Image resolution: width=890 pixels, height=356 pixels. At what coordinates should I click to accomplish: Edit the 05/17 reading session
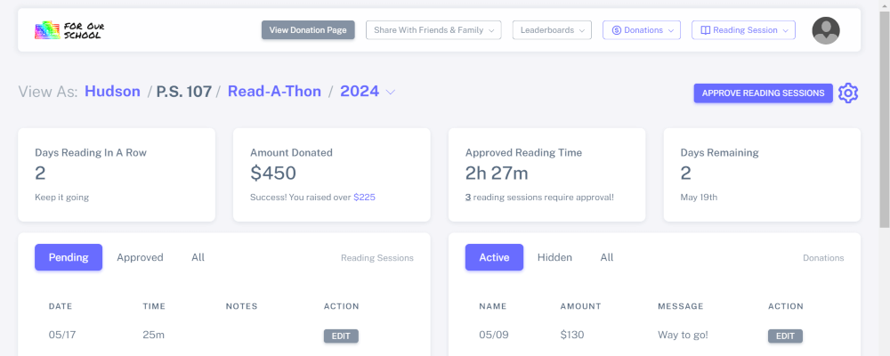point(341,336)
